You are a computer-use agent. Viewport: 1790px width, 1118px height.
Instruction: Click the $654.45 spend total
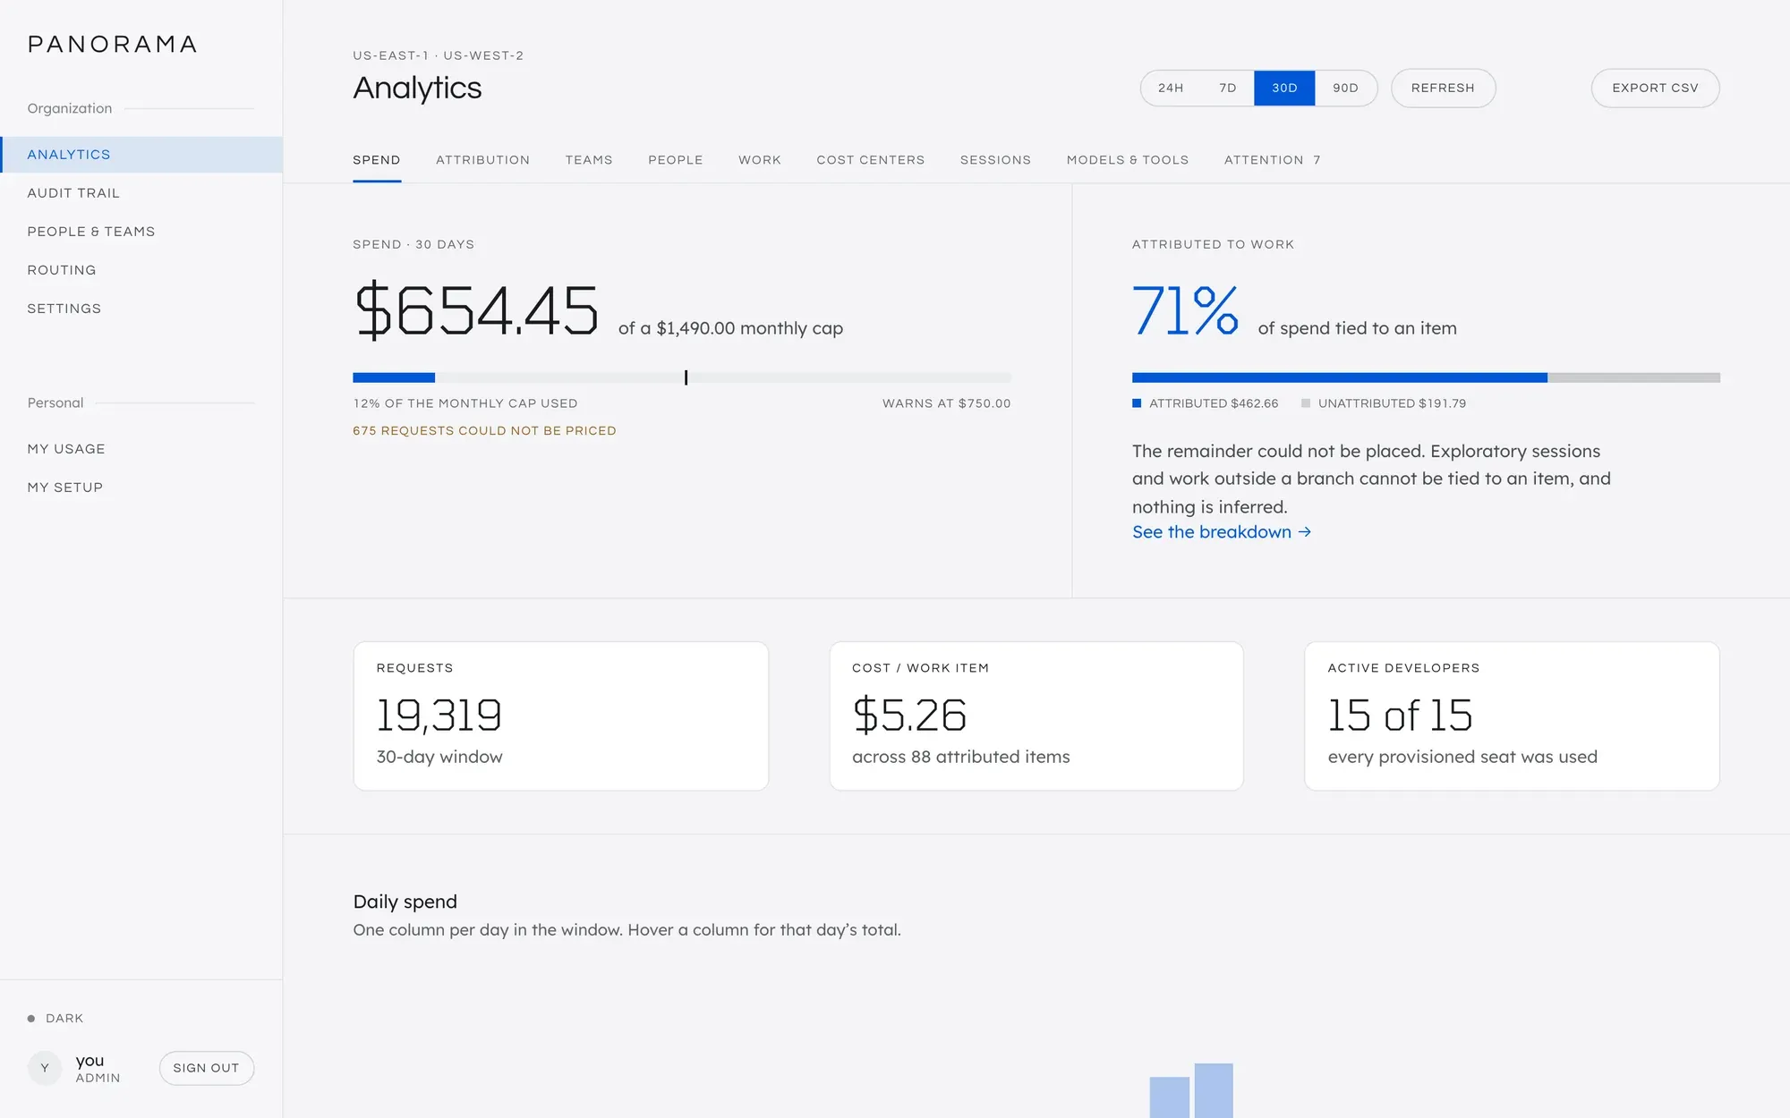(x=476, y=310)
